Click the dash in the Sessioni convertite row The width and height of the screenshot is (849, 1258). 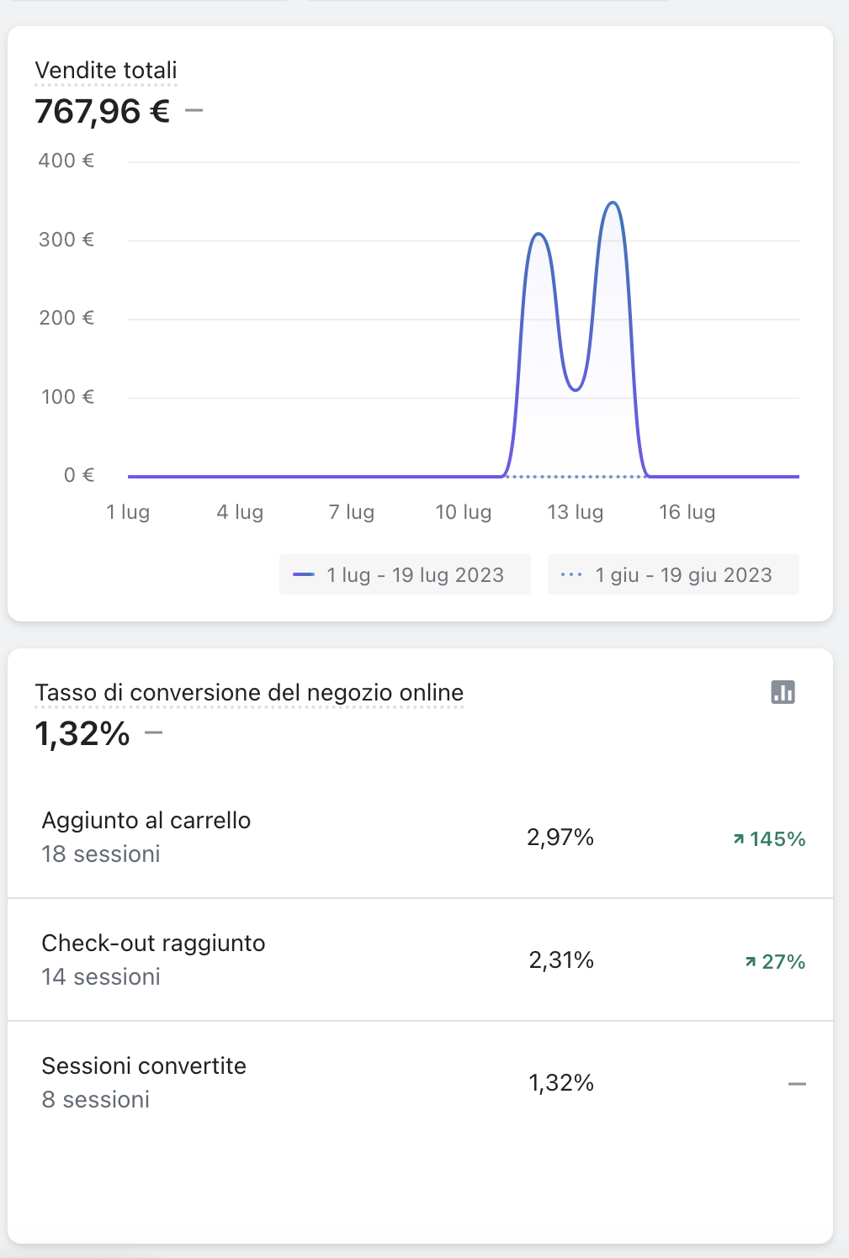[x=796, y=1084]
